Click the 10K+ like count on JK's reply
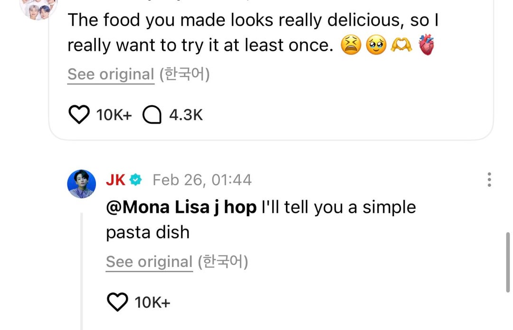This screenshot has height=330, width=513. tap(152, 302)
